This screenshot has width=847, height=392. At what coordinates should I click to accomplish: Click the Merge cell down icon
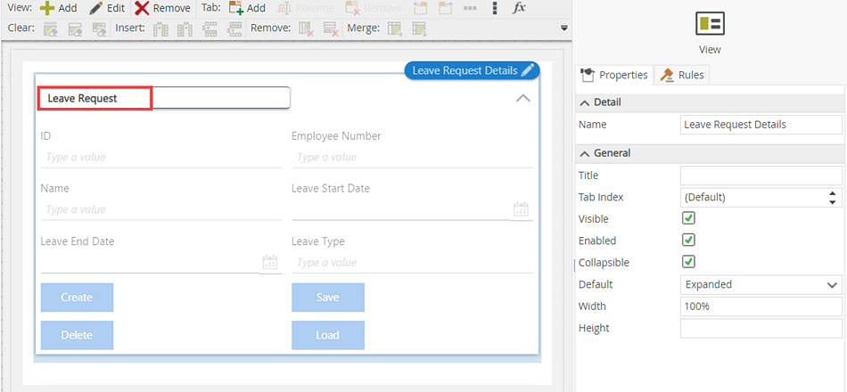(x=419, y=29)
